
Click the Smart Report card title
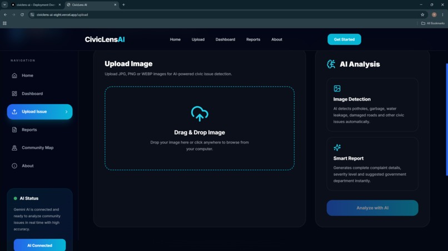tap(349, 158)
